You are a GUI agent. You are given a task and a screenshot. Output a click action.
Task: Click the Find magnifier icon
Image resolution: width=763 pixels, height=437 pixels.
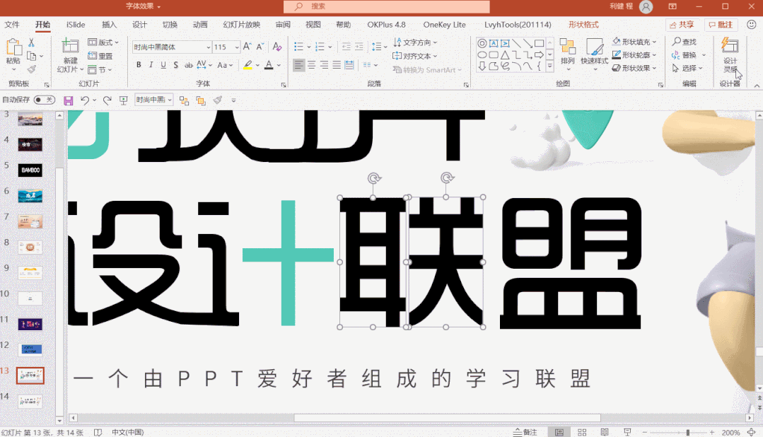click(677, 42)
